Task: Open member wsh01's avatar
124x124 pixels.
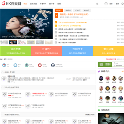Action: coord(101,99)
